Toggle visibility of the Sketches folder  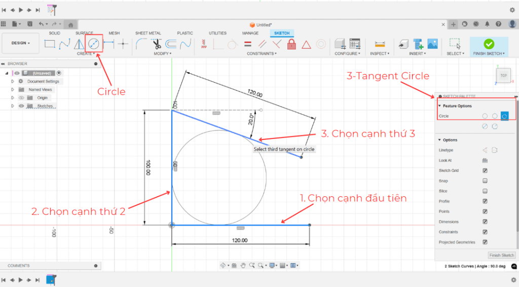[x=21, y=106]
